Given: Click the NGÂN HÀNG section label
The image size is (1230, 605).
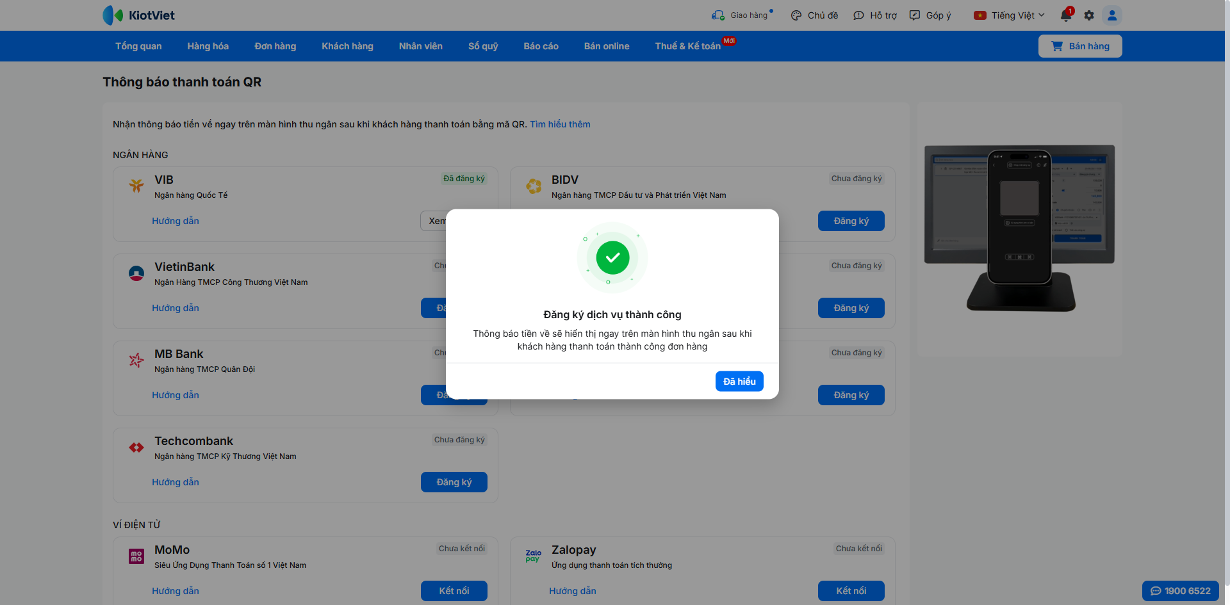Looking at the screenshot, I should [x=140, y=155].
